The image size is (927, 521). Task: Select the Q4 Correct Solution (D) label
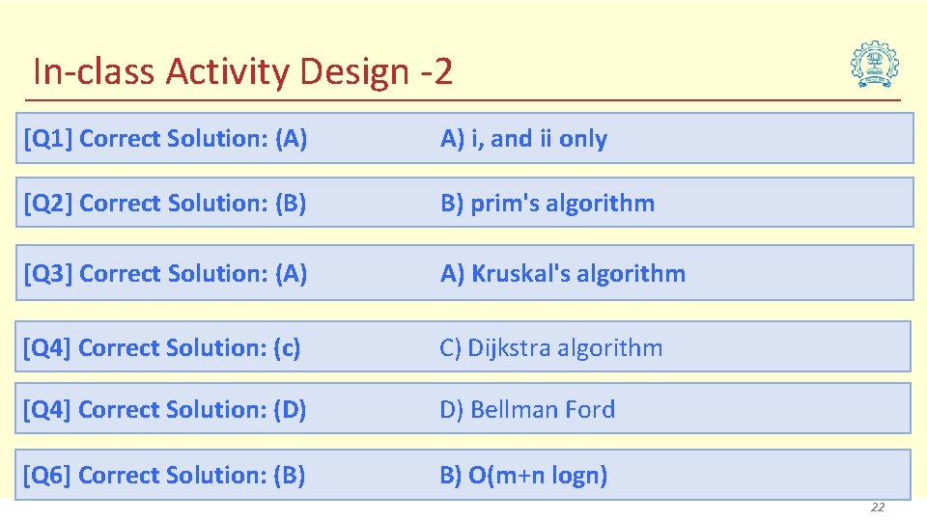pos(164,409)
